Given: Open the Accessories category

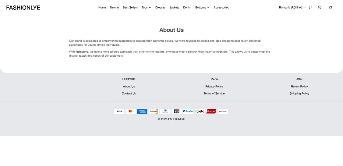Looking at the screenshot, I should pyautogui.click(x=221, y=7).
